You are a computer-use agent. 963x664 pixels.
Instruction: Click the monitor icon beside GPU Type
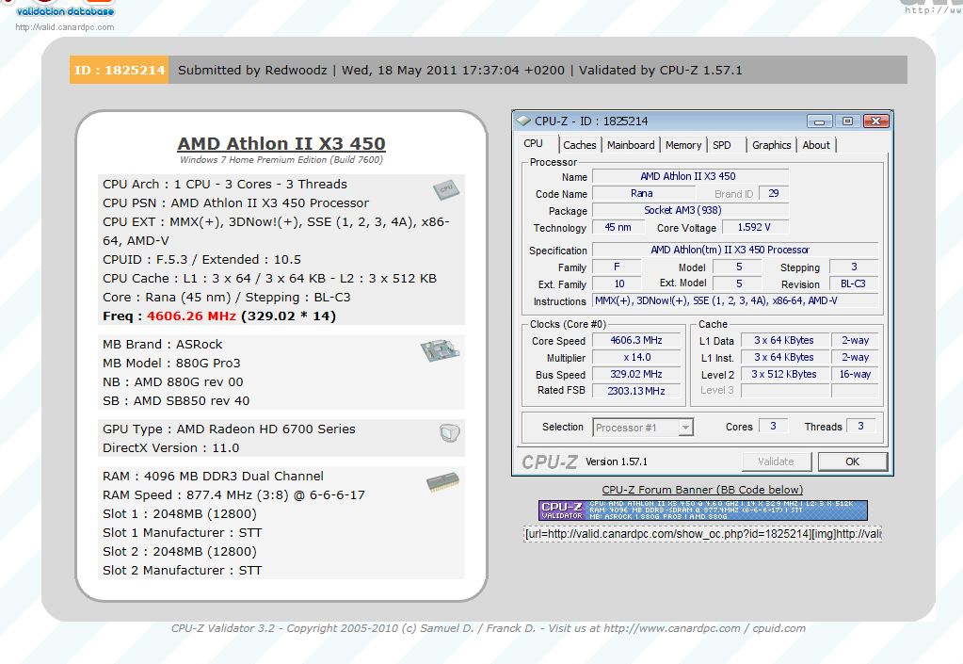[450, 433]
